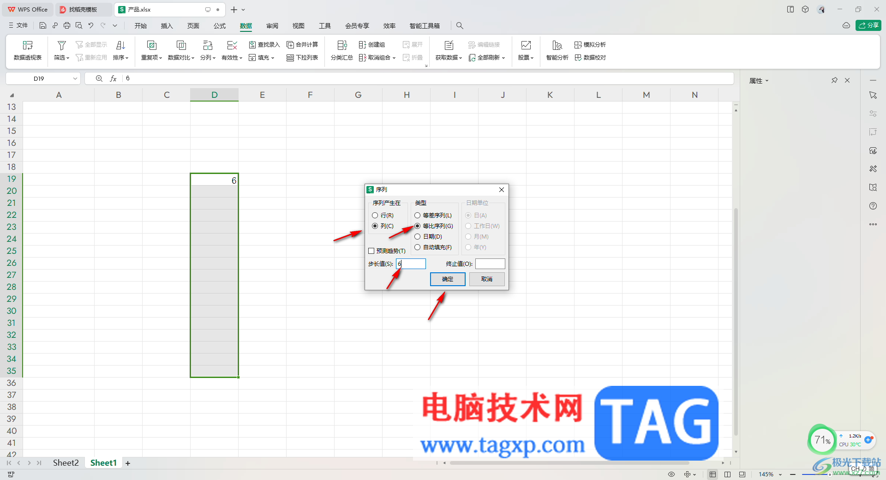
Task: Click Create Group (创建组)
Action: [x=372, y=45]
